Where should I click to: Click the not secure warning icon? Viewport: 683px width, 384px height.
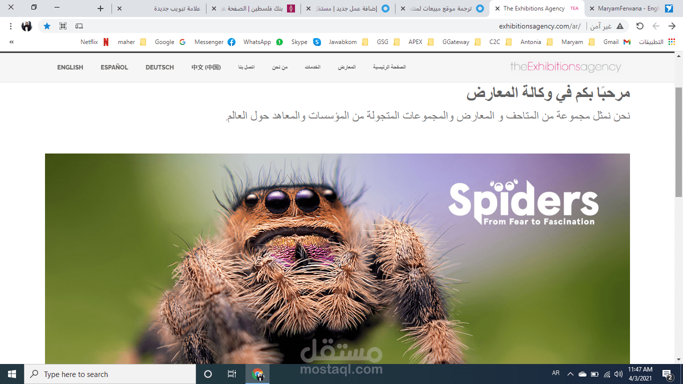click(x=620, y=26)
